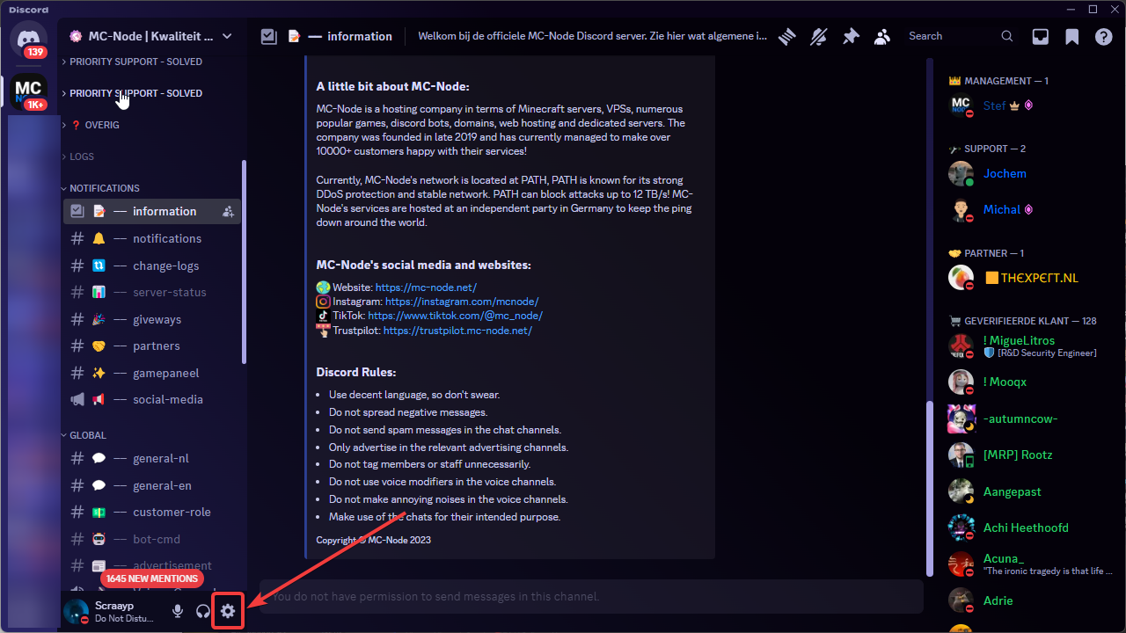Open -autumncow- avatar
The height and width of the screenshot is (633, 1126).
coord(961,418)
